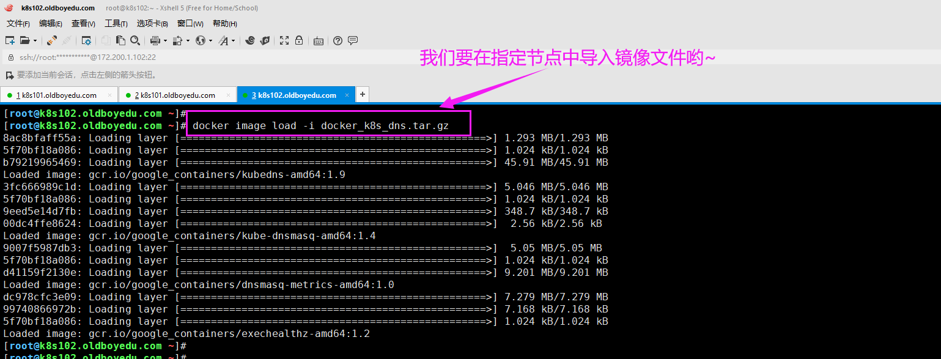
Task: Click the Open Session folder icon
Action: click(x=24, y=40)
